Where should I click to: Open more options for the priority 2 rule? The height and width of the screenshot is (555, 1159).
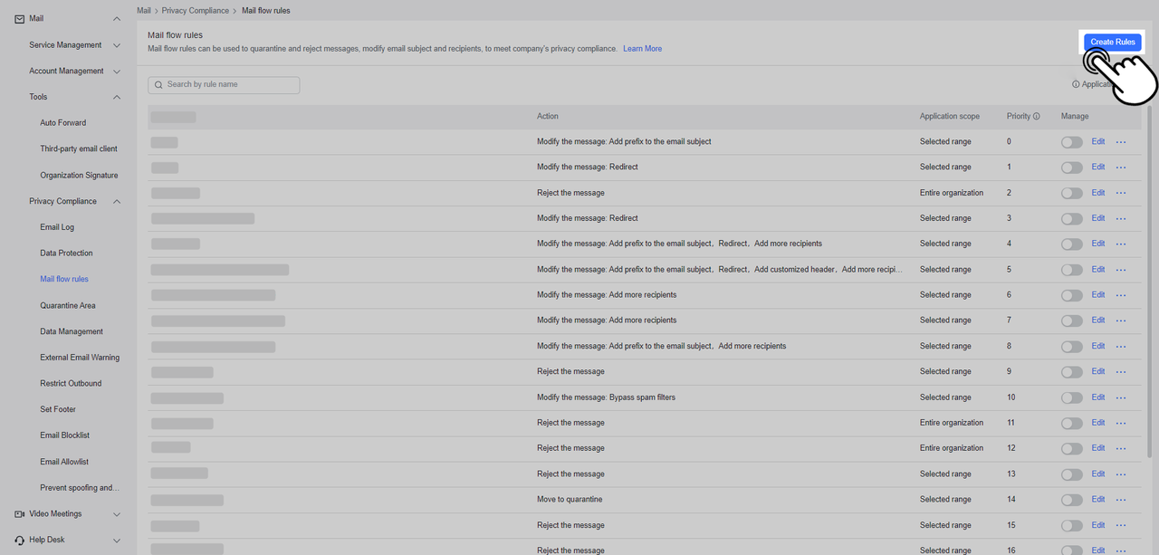click(1121, 192)
